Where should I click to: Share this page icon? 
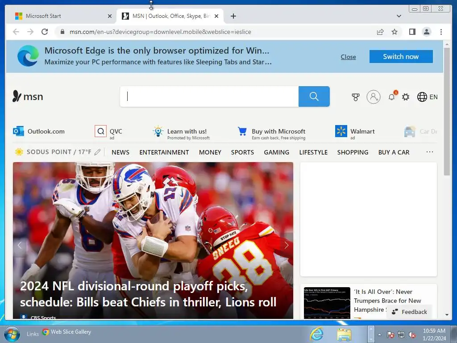click(380, 32)
